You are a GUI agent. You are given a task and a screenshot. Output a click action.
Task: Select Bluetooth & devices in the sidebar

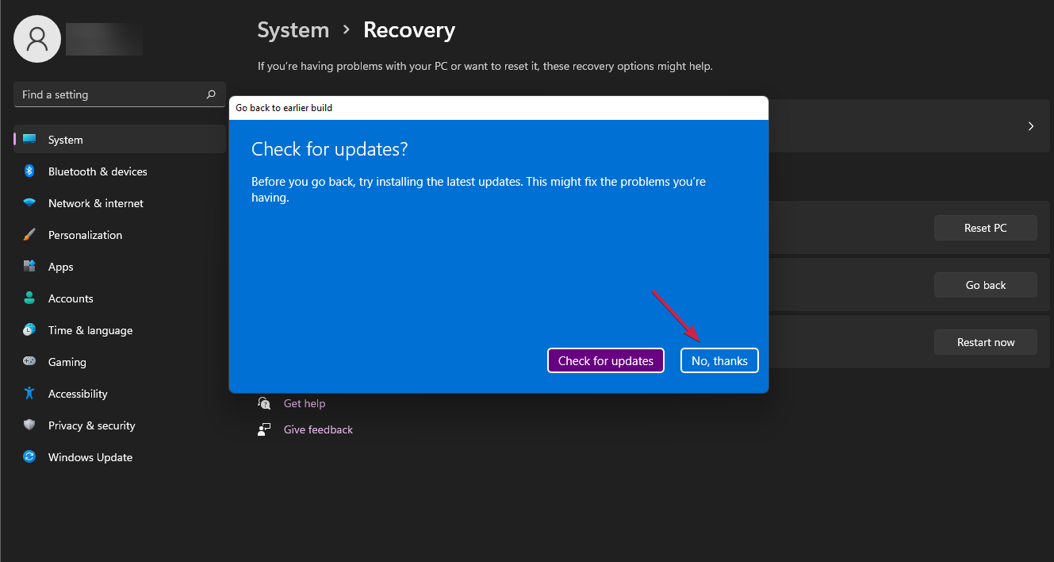coord(97,171)
